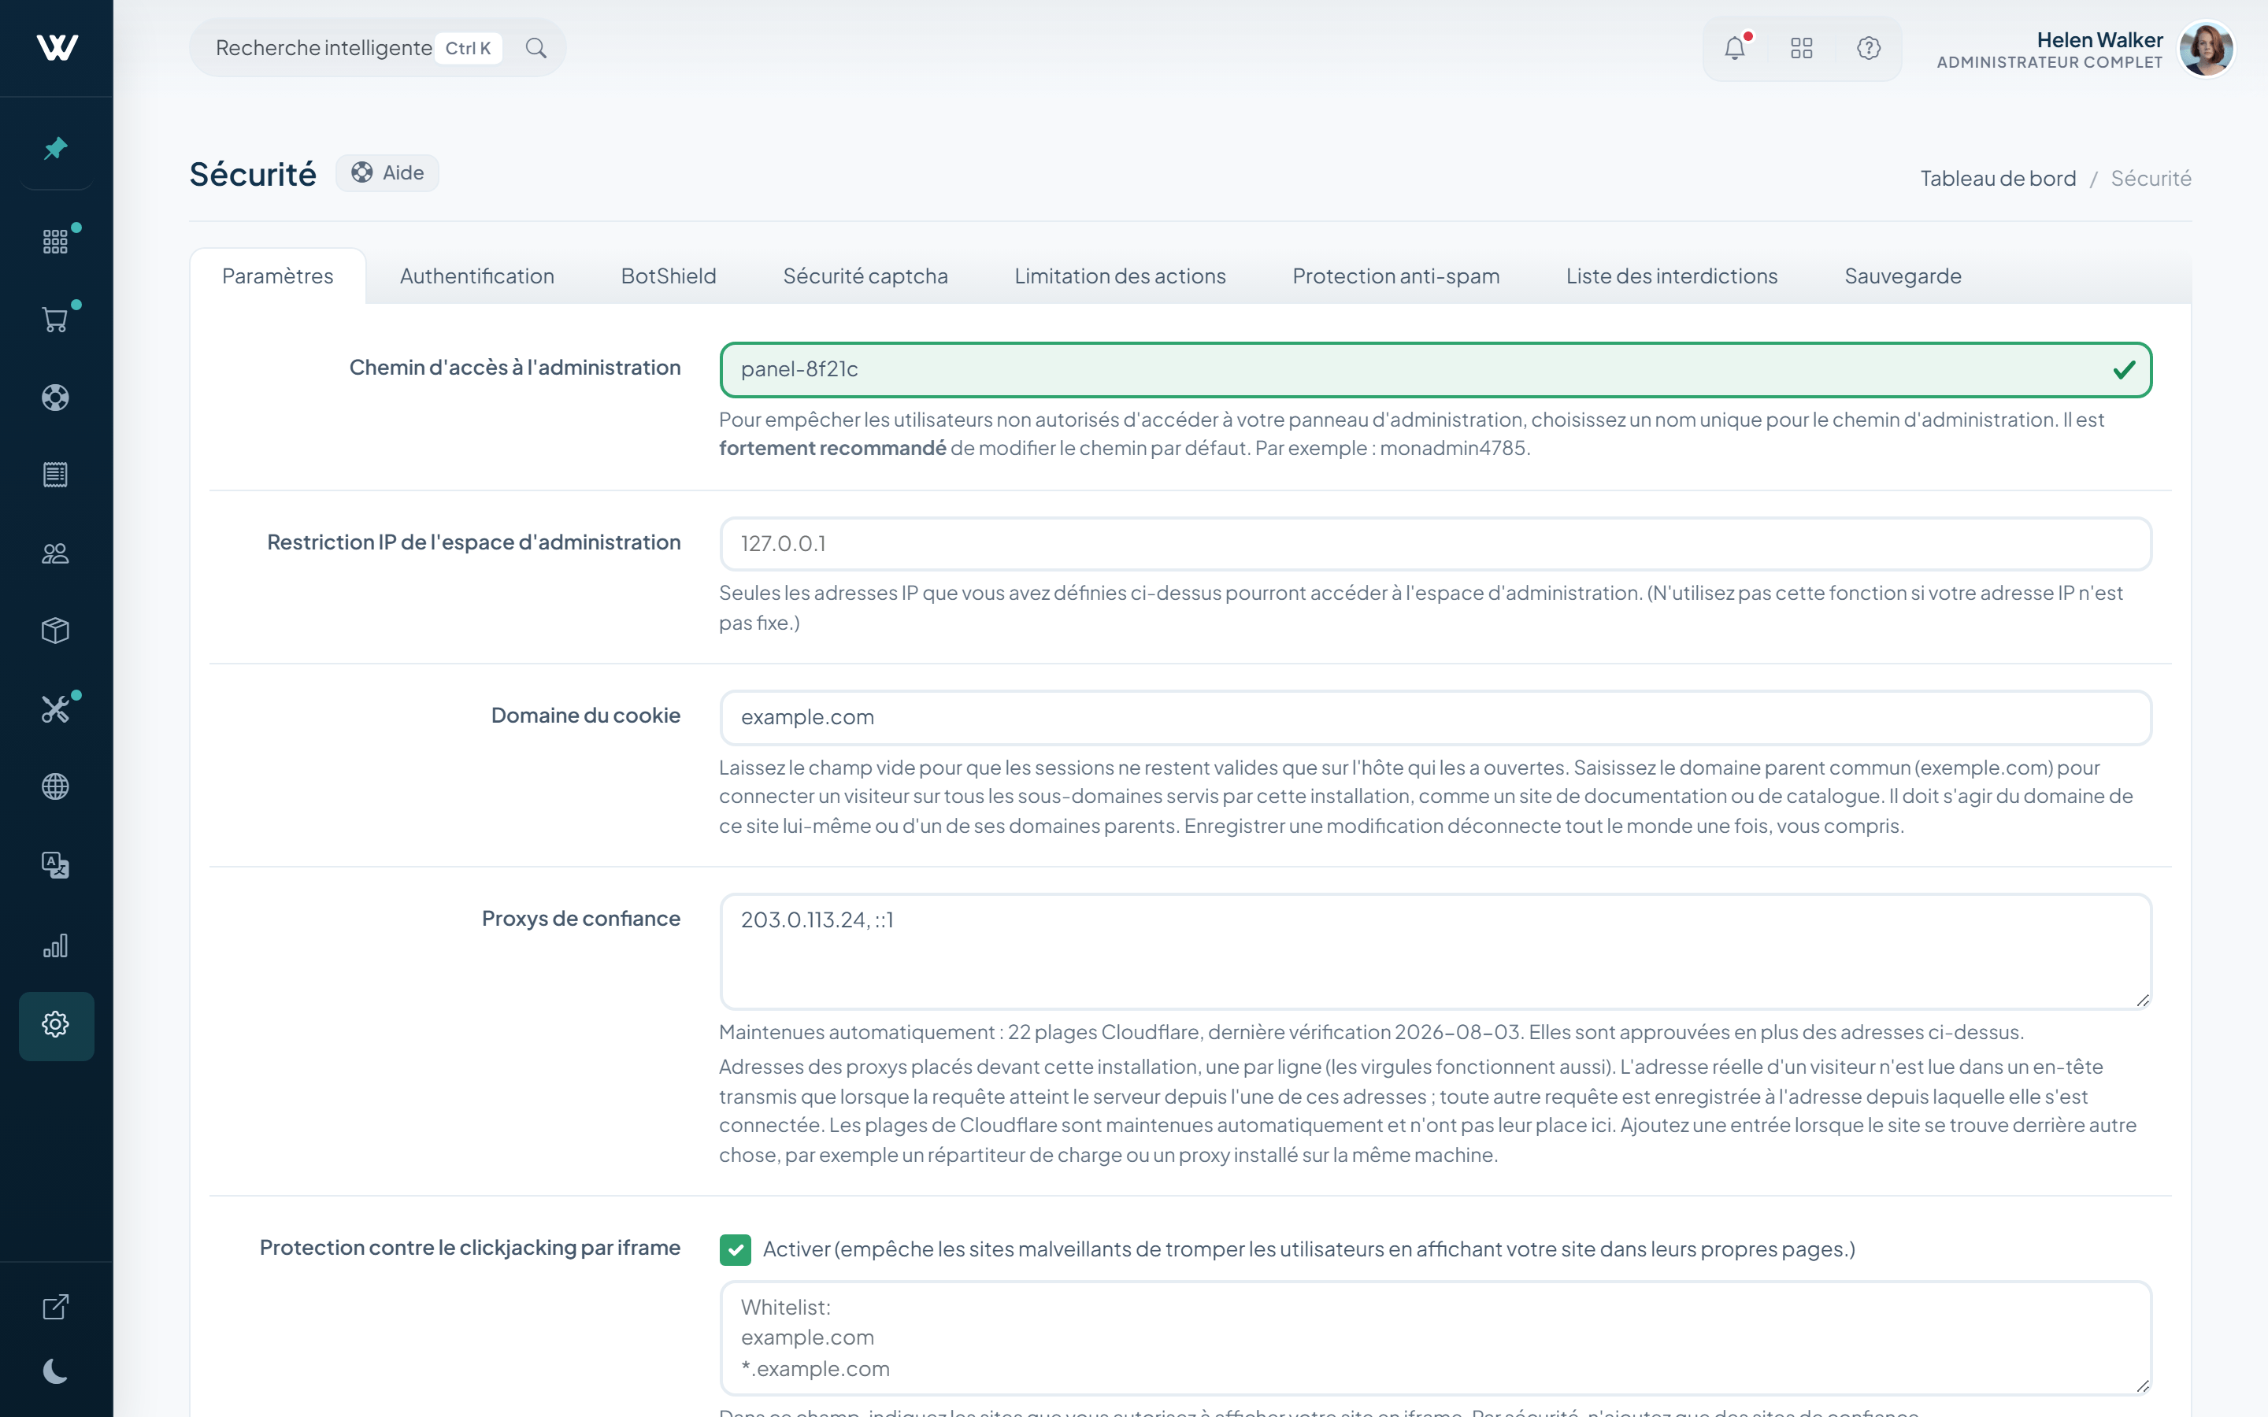Switch to the BotShield tab
This screenshot has width=2268, height=1417.
pyautogui.click(x=669, y=276)
